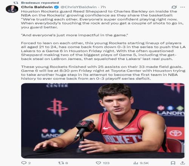Repost the tweet using the retweet icon

click(61, 163)
